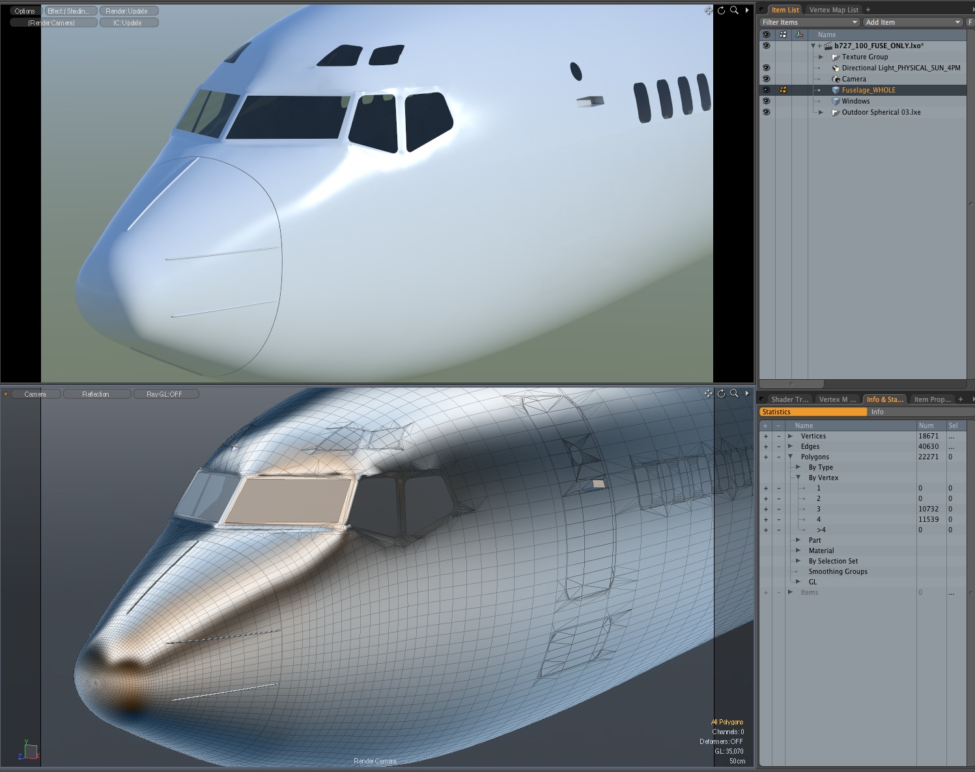Click the Windows mesh cube icon
975x772 pixels.
(836, 102)
